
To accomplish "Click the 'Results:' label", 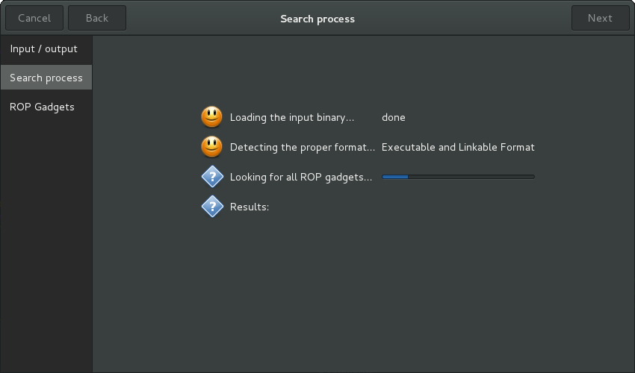I will pos(250,207).
